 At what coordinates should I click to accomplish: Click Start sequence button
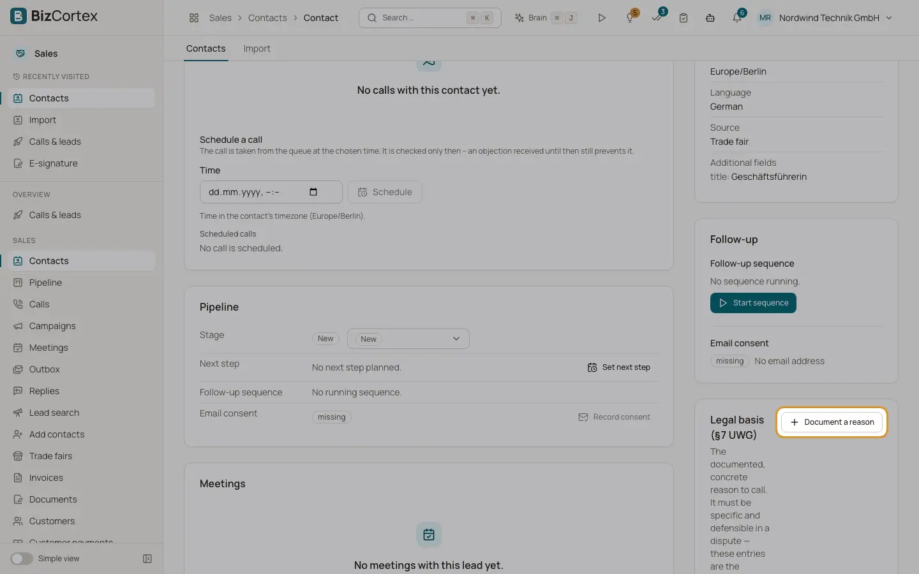pyautogui.click(x=753, y=303)
